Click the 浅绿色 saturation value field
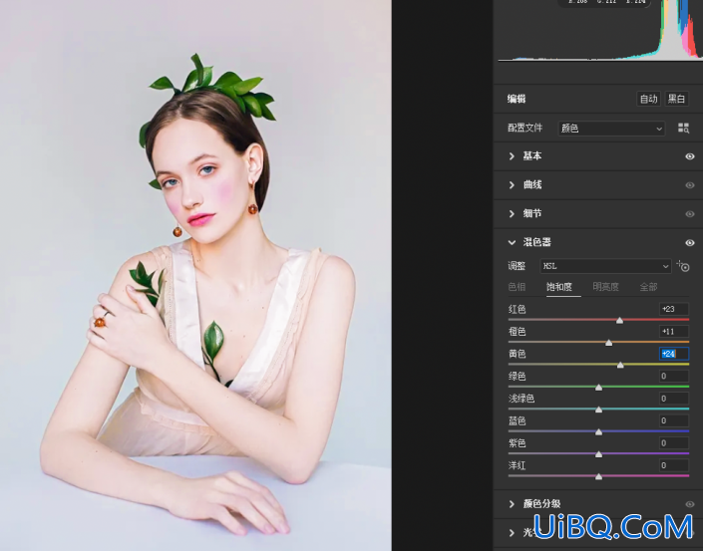The width and height of the screenshot is (703, 551). (x=674, y=399)
